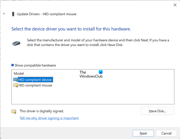Click the Model column header

click(x=19, y=74)
